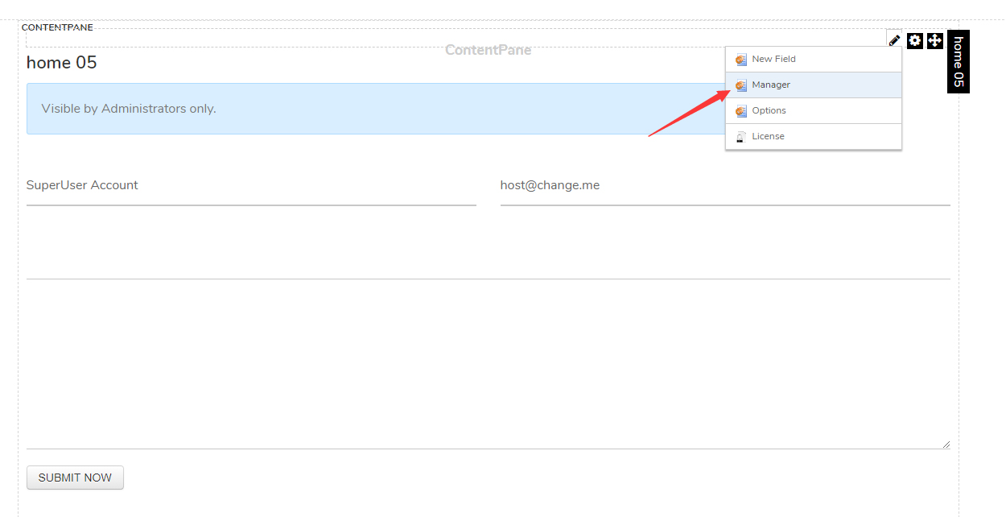
Task: Open the gear module settings icon
Action: coord(914,40)
